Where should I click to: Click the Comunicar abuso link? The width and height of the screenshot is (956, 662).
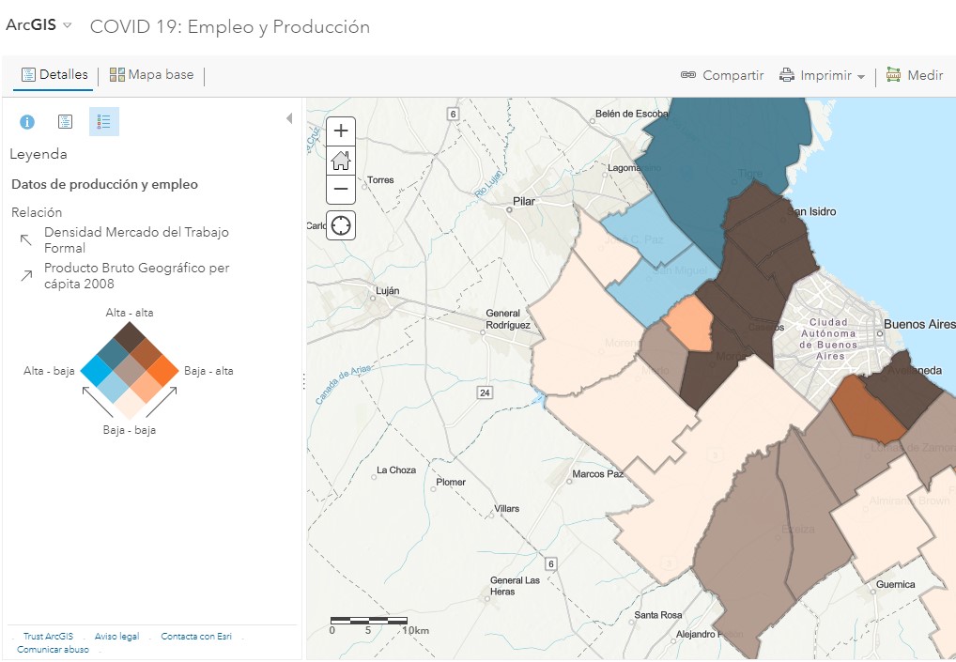pyautogui.click(x=53, y=650)
